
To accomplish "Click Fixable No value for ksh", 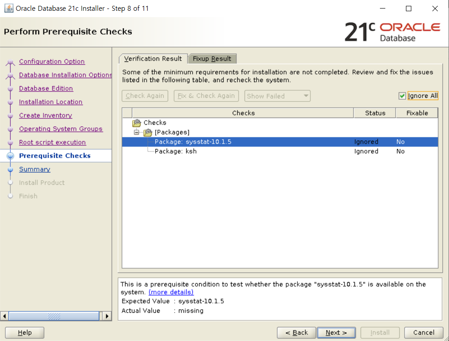I will click(x=400, y=151).
